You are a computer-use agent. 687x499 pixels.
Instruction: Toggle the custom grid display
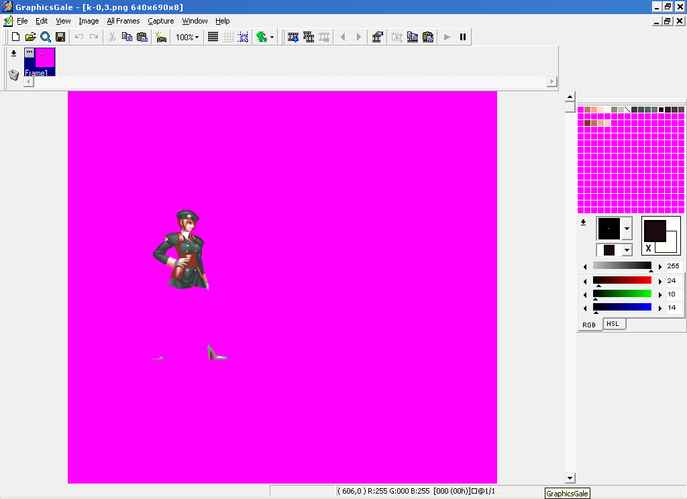(228, 37)
